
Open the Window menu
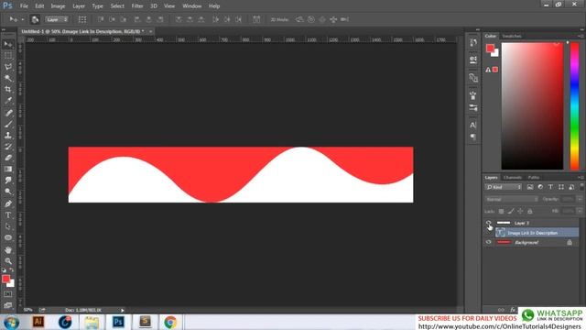191,6
